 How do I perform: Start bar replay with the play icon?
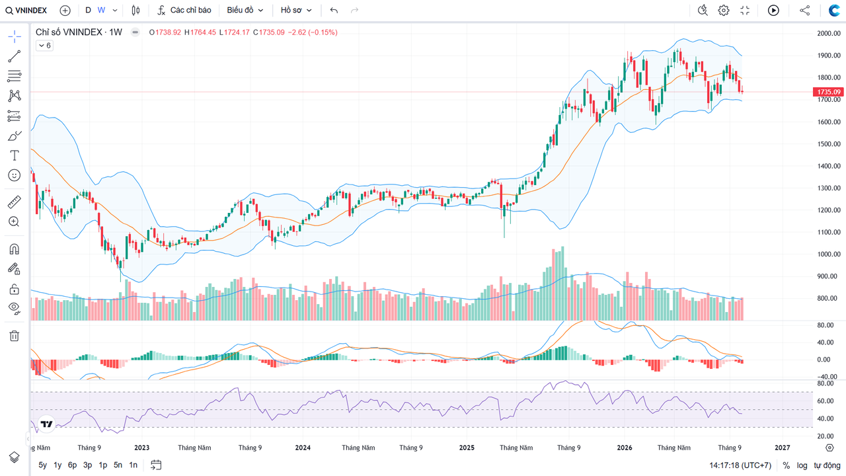point(773,11)
